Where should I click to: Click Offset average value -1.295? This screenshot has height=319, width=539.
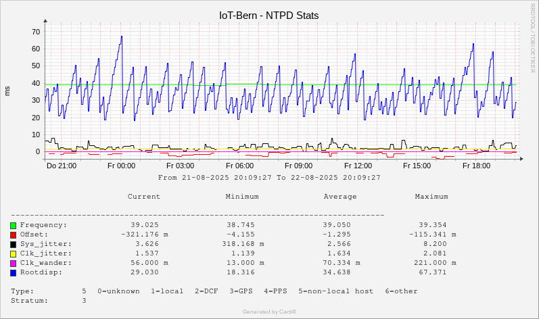coord(337,235)
